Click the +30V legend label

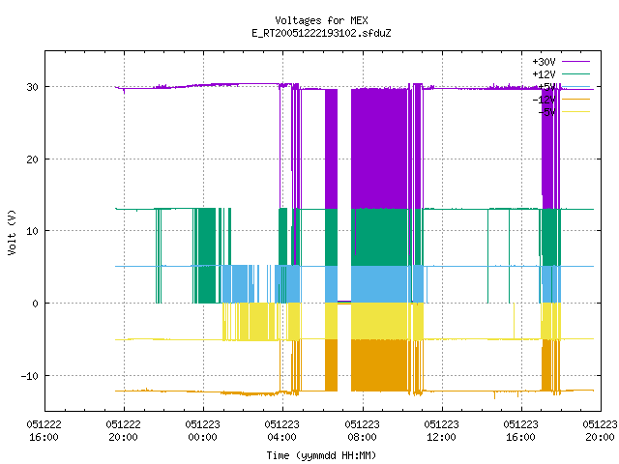point(544,62)
